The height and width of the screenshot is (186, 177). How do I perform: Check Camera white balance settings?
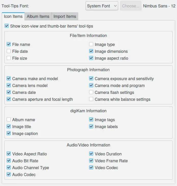91,99
